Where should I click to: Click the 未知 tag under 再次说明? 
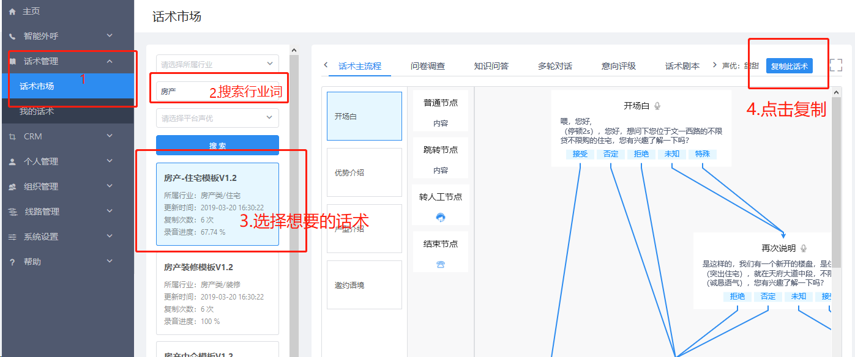point(799,296)
